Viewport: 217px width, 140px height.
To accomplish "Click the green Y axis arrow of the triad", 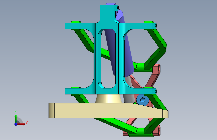I will (16, 119).
